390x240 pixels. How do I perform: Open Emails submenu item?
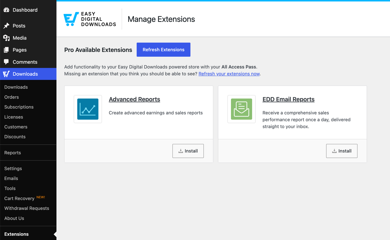point(11,179)
